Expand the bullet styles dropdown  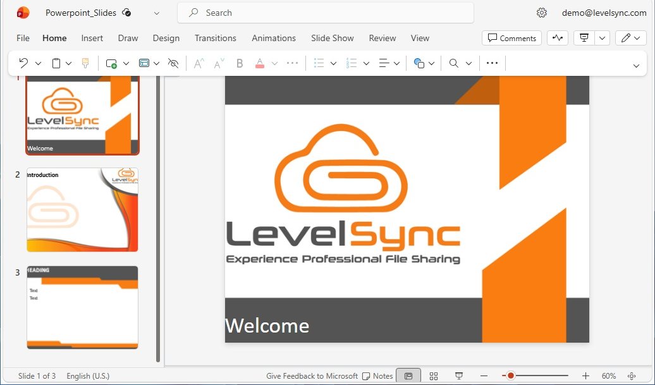(x=333, y=63)
